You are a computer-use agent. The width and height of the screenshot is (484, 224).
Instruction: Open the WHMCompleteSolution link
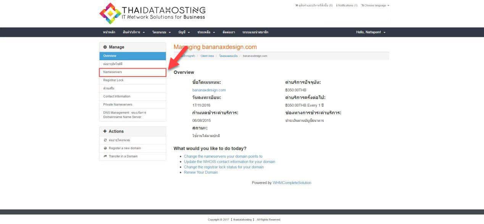[292, 183]
